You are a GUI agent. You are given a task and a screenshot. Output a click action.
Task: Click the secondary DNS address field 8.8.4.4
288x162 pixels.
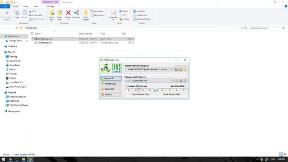point(173,90)
